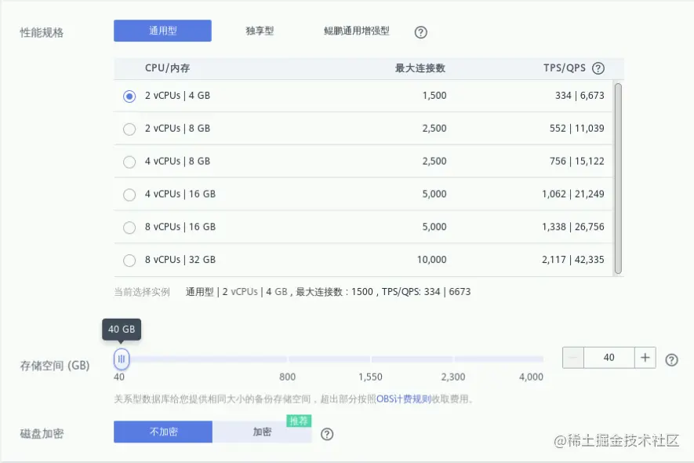694x463 pixels.
Task: Click the 1,338 | 26,756 TPS/QPS cell
Action: [x=572, y=227]
